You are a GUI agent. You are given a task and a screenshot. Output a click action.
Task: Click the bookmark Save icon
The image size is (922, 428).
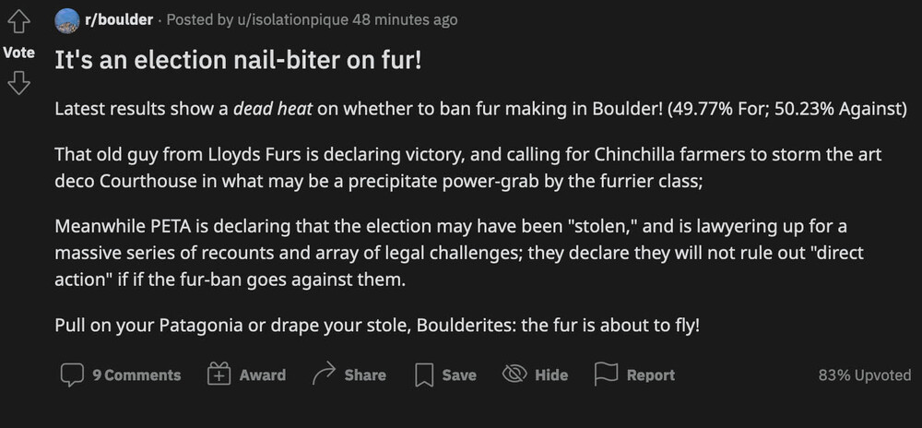pos(424,374)
